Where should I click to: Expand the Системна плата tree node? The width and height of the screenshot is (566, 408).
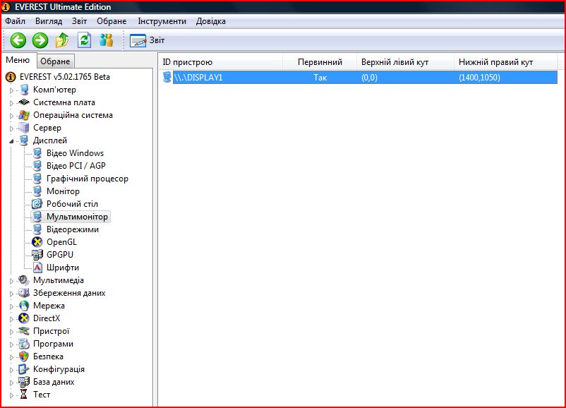[x=11, y=103]
